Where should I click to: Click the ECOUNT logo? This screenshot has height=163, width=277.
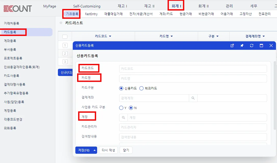18,8
